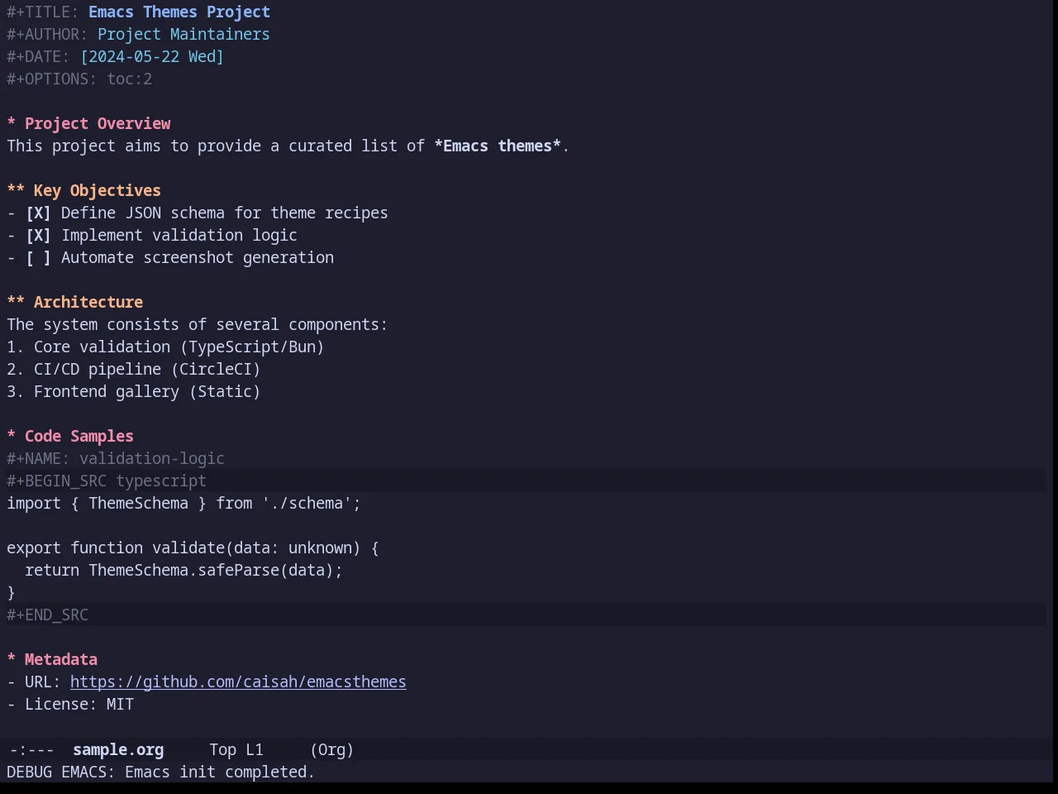Click 'The system consists of several components:' line
1058x794 pixels.
(x=197, y=324)
